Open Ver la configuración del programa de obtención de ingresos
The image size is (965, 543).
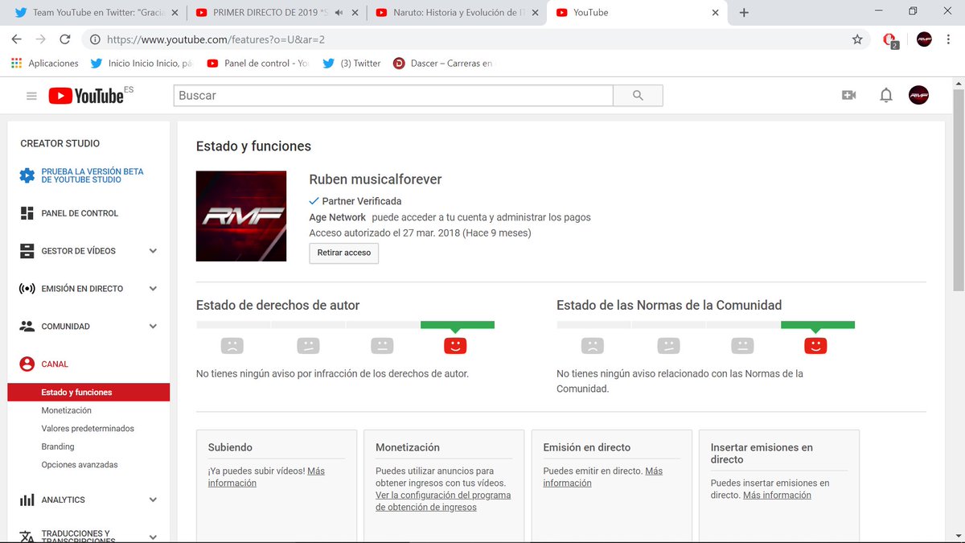click(x=443, y=501)
